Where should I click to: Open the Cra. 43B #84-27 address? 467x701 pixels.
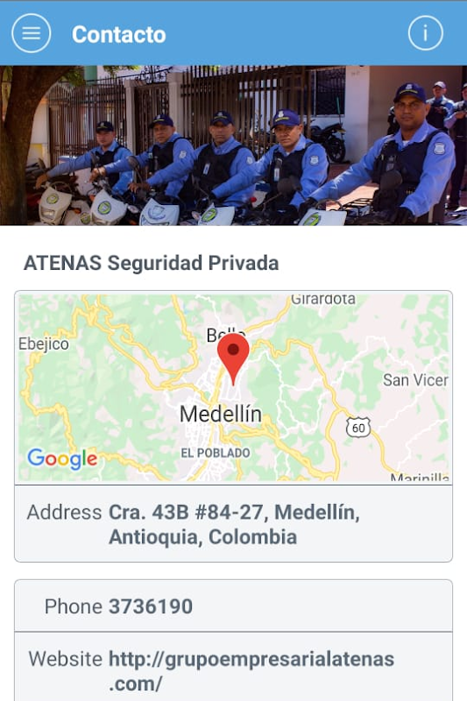pyautogui.click(x=234, y=524)
